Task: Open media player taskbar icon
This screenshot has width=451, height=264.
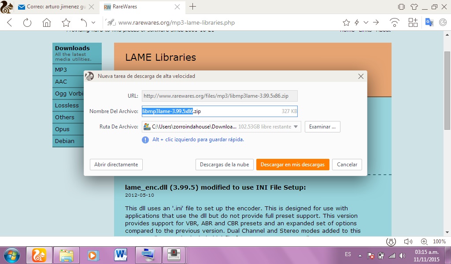Action: [x=93, y=255]
